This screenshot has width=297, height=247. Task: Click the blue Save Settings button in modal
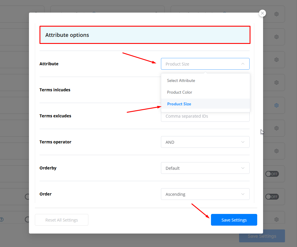click(x=234, y=220)
